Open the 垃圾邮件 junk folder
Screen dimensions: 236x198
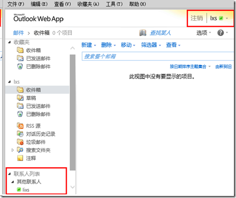point(36,142)
